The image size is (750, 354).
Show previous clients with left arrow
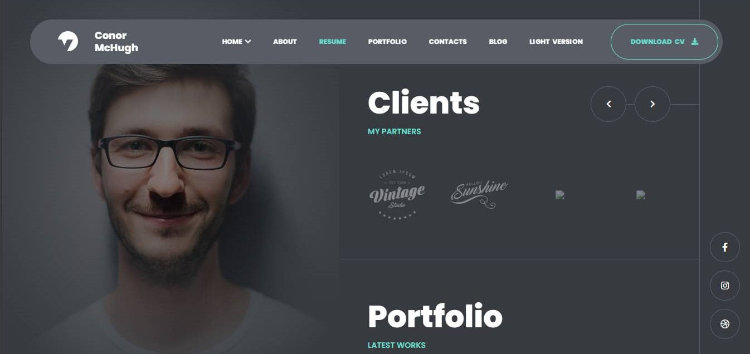608,104
